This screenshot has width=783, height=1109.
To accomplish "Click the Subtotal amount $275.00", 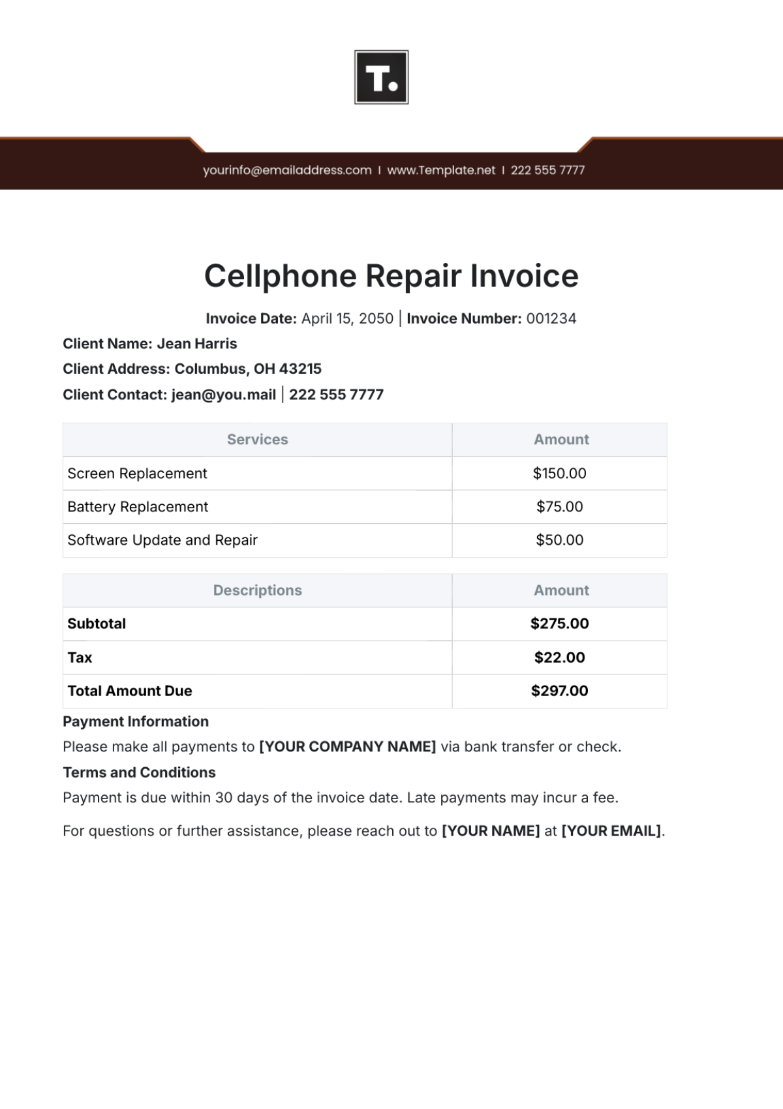I will 559,624.
